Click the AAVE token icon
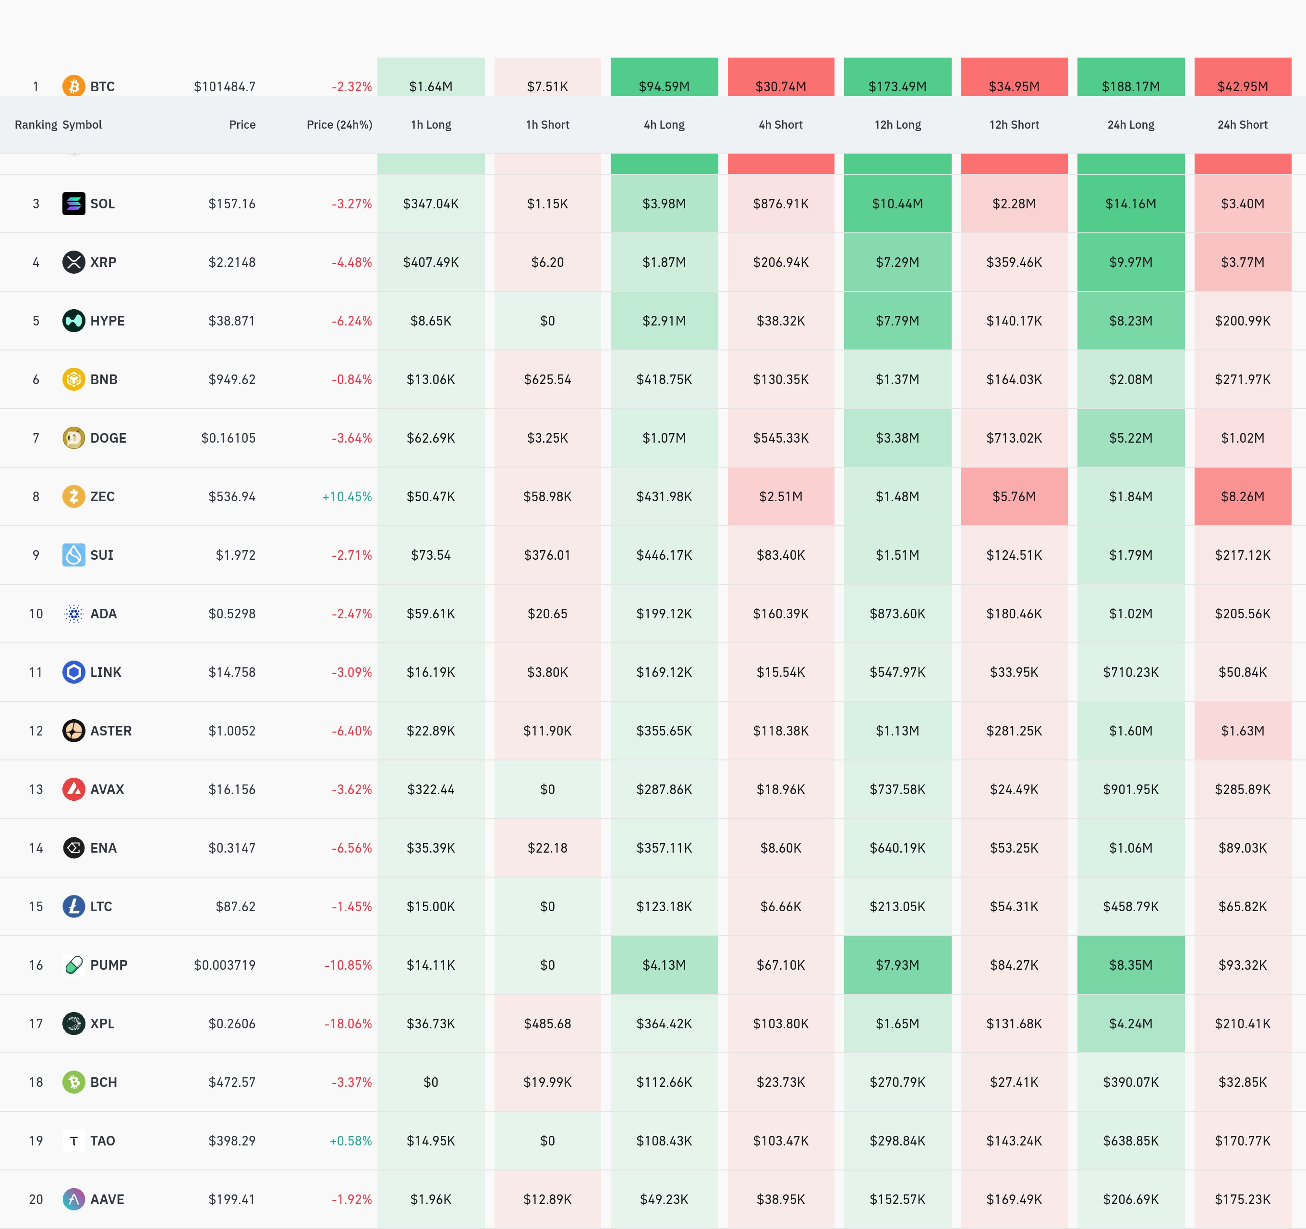The image size is (1306, 1229). 73,1199
